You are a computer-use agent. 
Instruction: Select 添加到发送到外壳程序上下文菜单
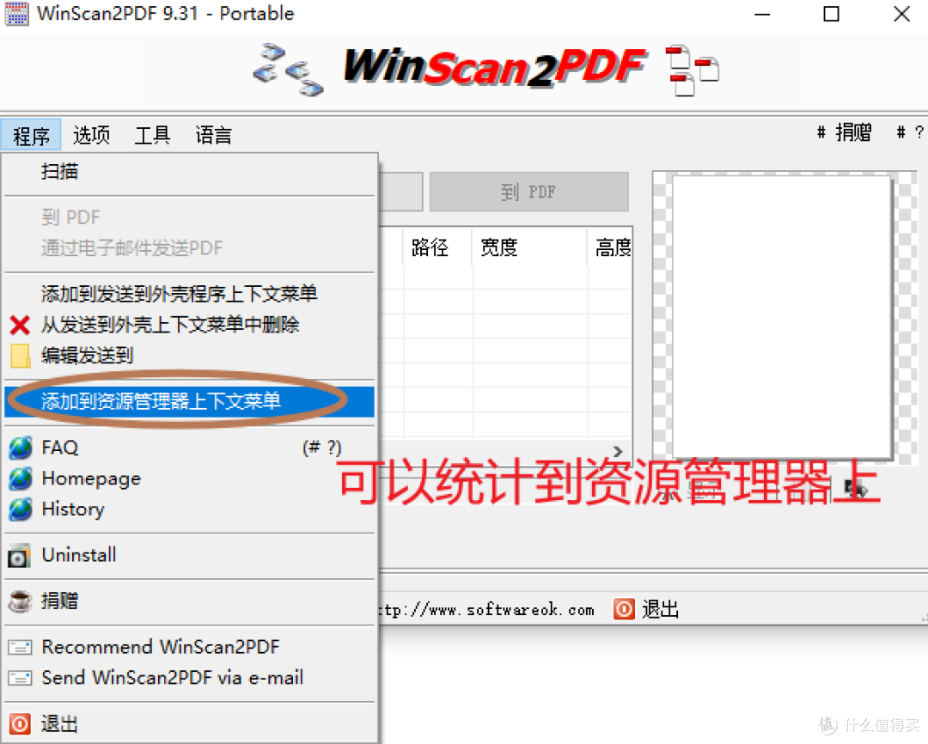(x=189, y=294)
